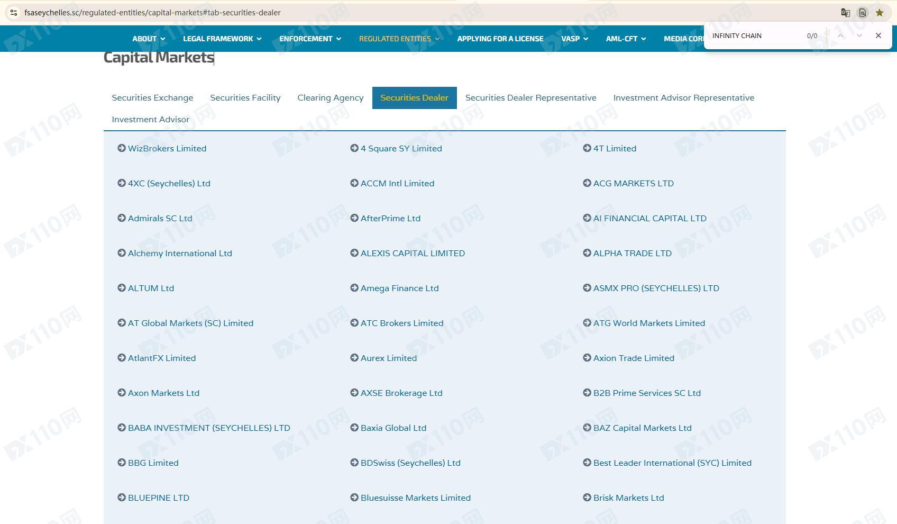Viewport: 897px width, 524px height.
Task: Click the Google Lens search icon
Action: 862,13
